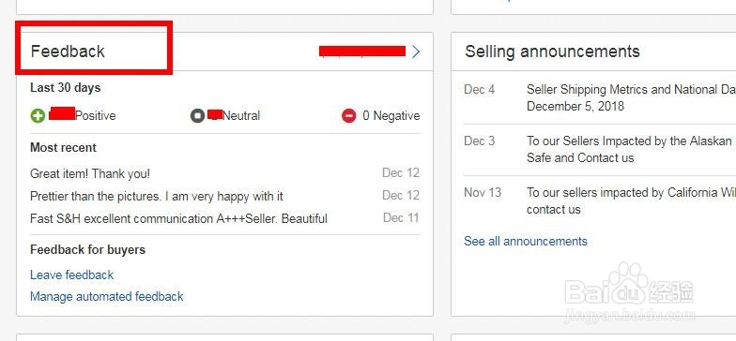Open the Nov 13 California sellers announcement

631,200
